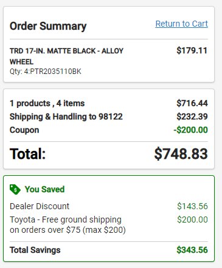
Task: Click the Total label
Action: [x=27, y=154]
